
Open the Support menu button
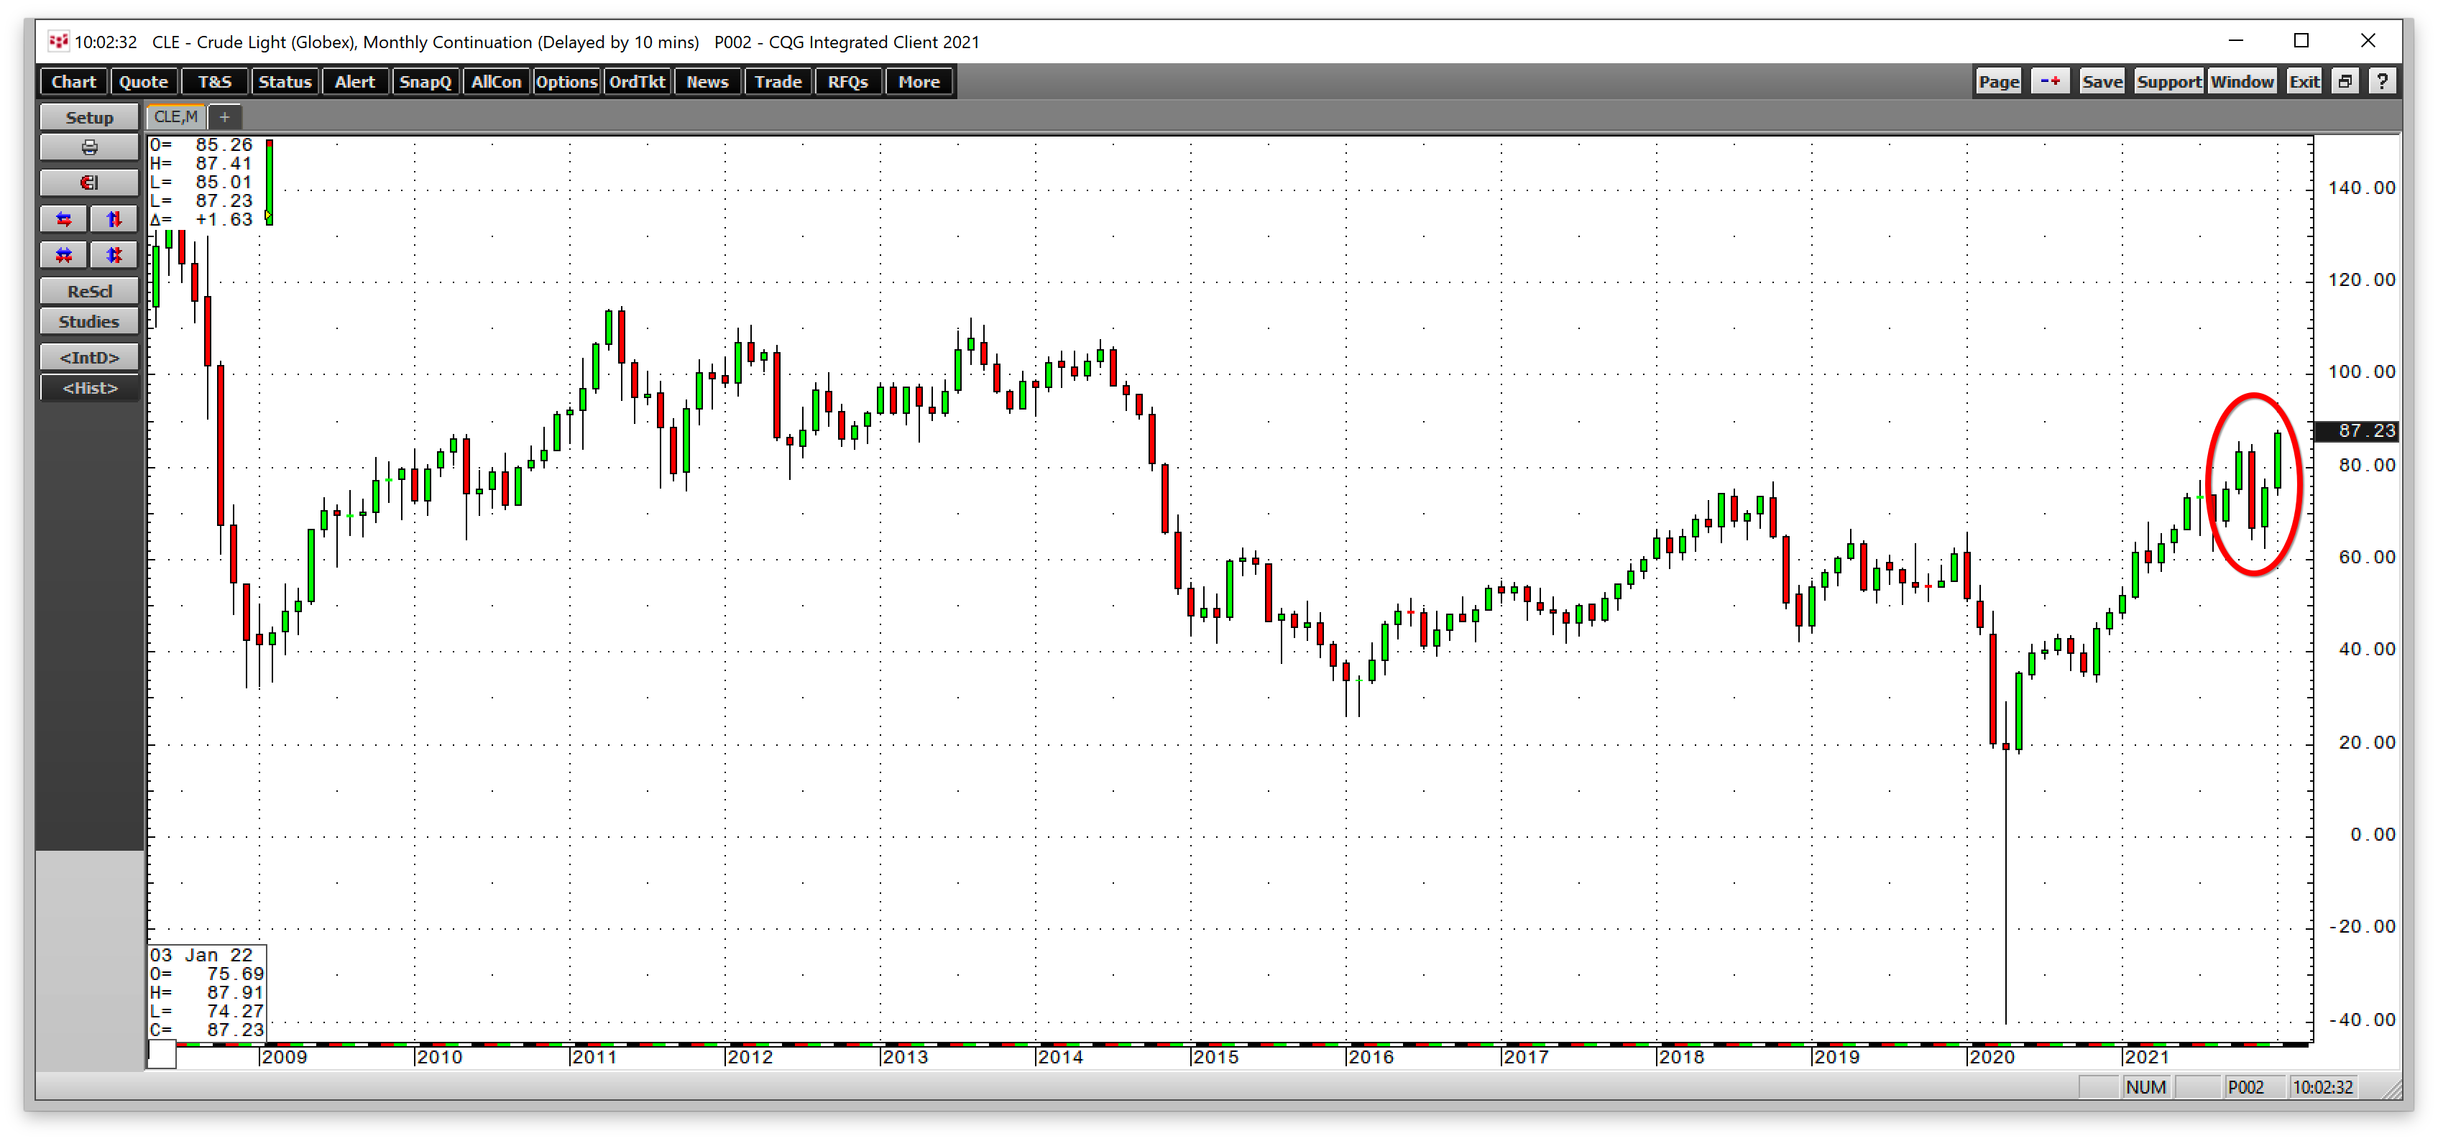pyautogui.click(x=2168, y=83)
